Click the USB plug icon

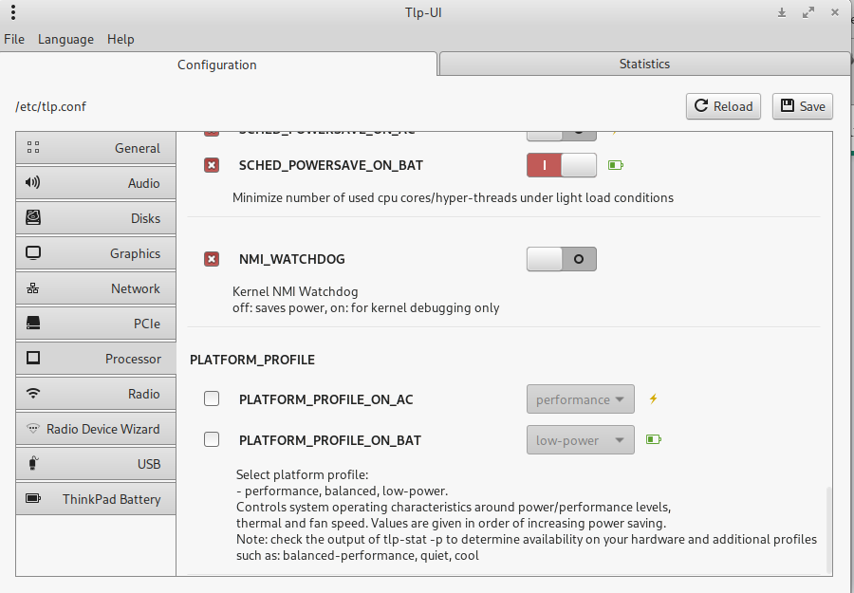(x=32, y=463)
